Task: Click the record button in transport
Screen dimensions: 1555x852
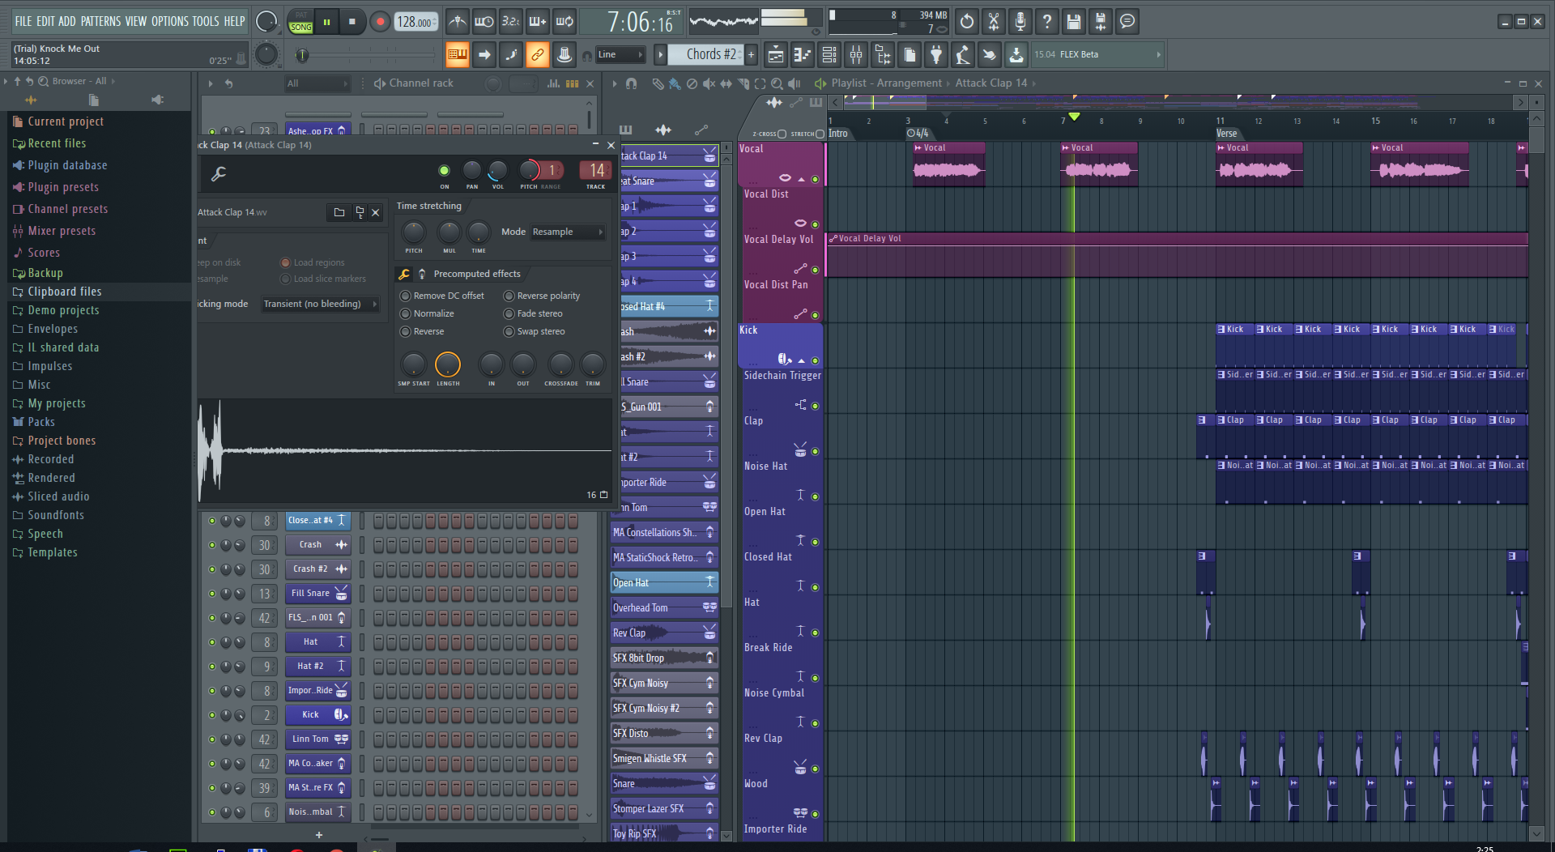Action: 379,22
